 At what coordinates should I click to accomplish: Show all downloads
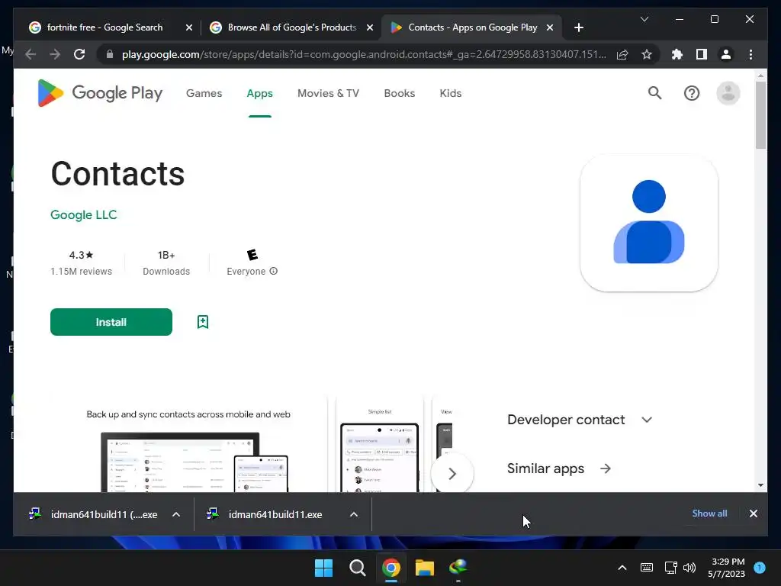709,514
